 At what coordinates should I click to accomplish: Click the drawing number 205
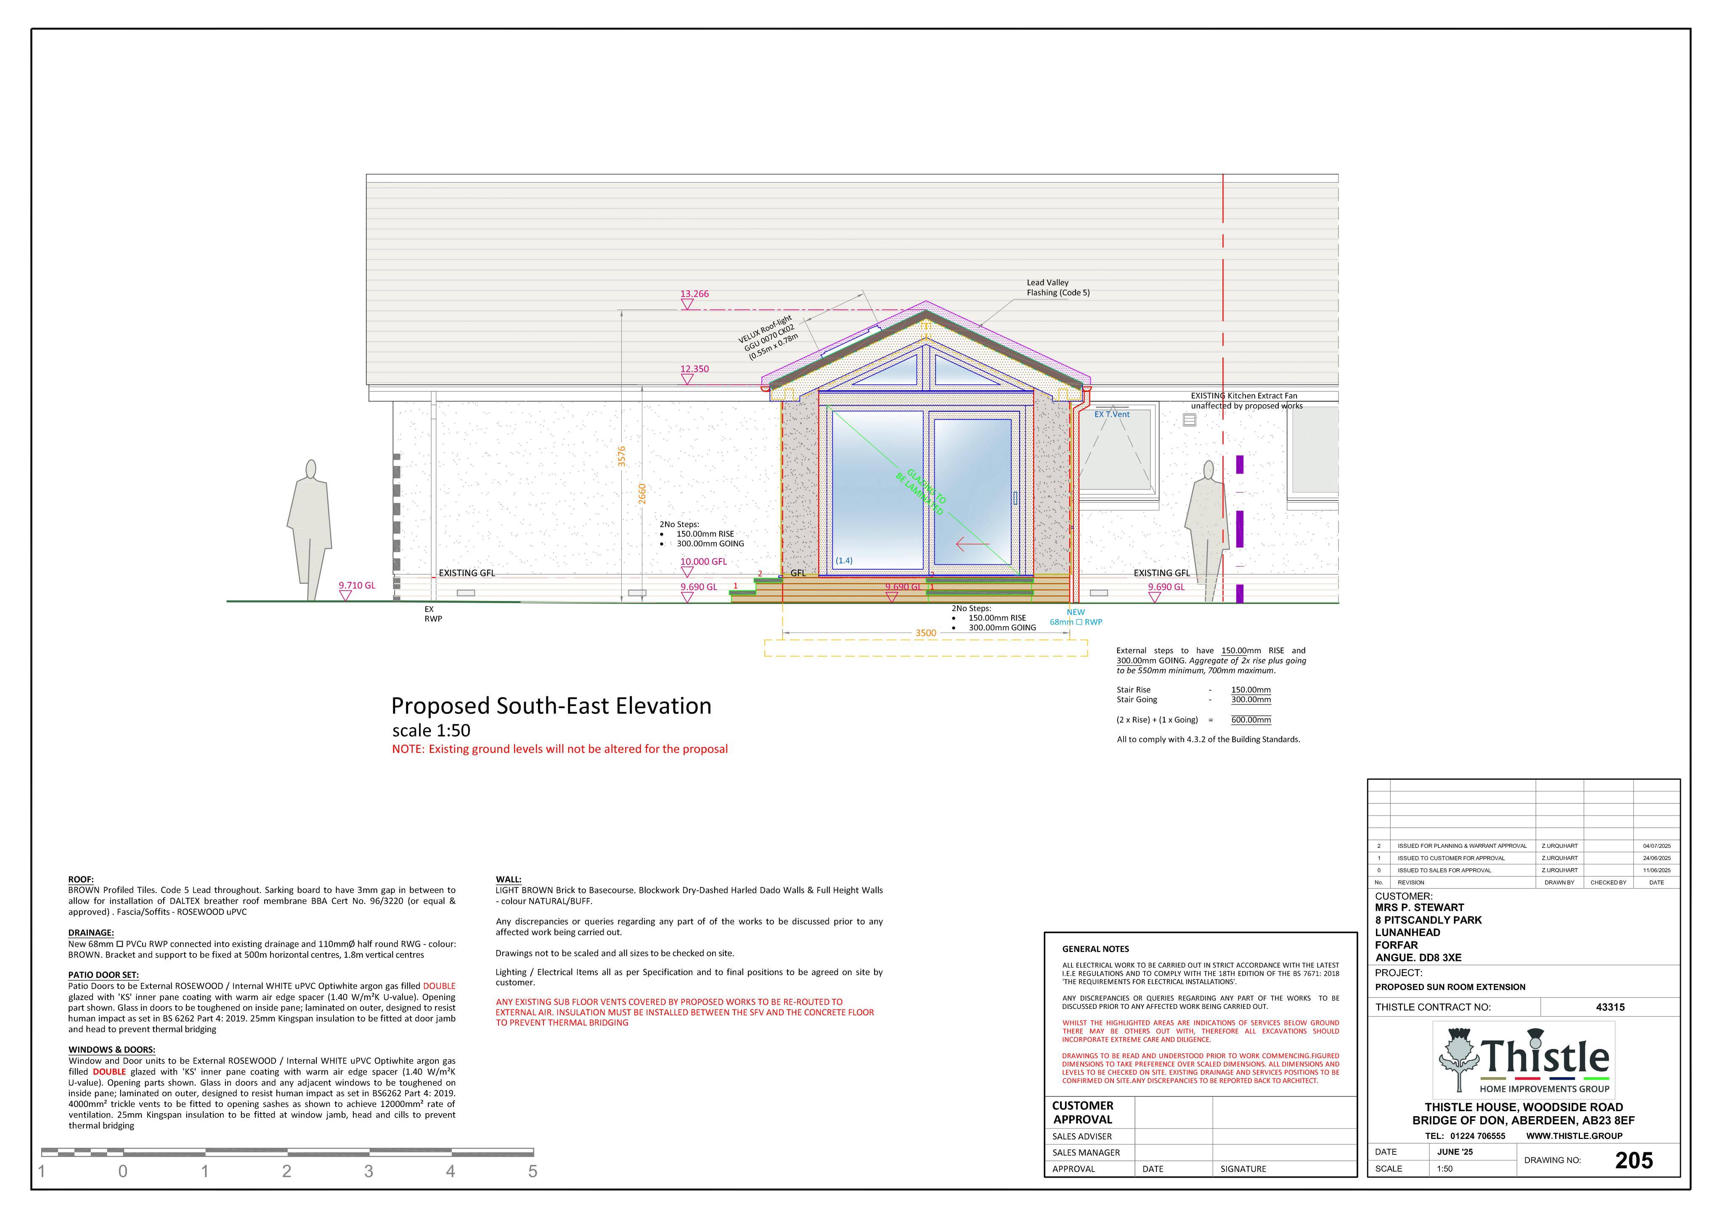pyautogui.click(x=1634, y=1160)
